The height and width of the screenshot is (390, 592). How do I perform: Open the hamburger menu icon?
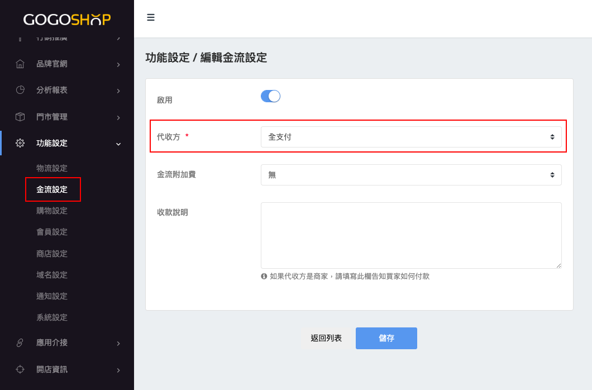151,17
